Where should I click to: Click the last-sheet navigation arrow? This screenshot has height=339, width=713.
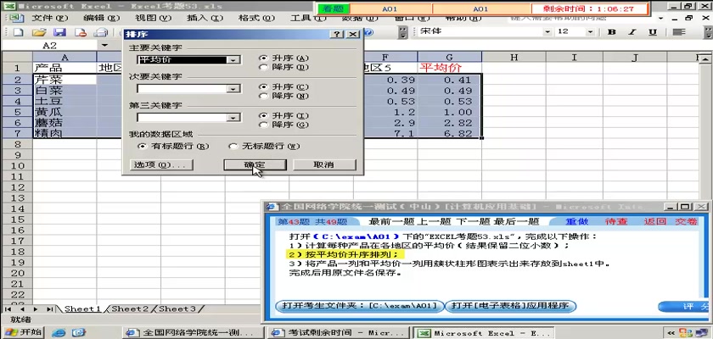click(49, 309)
